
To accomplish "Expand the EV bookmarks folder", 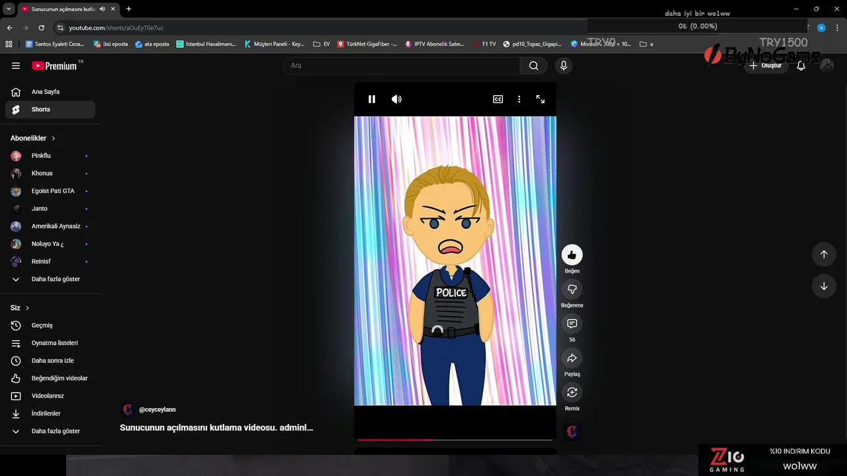I will [x=321, y=44].
